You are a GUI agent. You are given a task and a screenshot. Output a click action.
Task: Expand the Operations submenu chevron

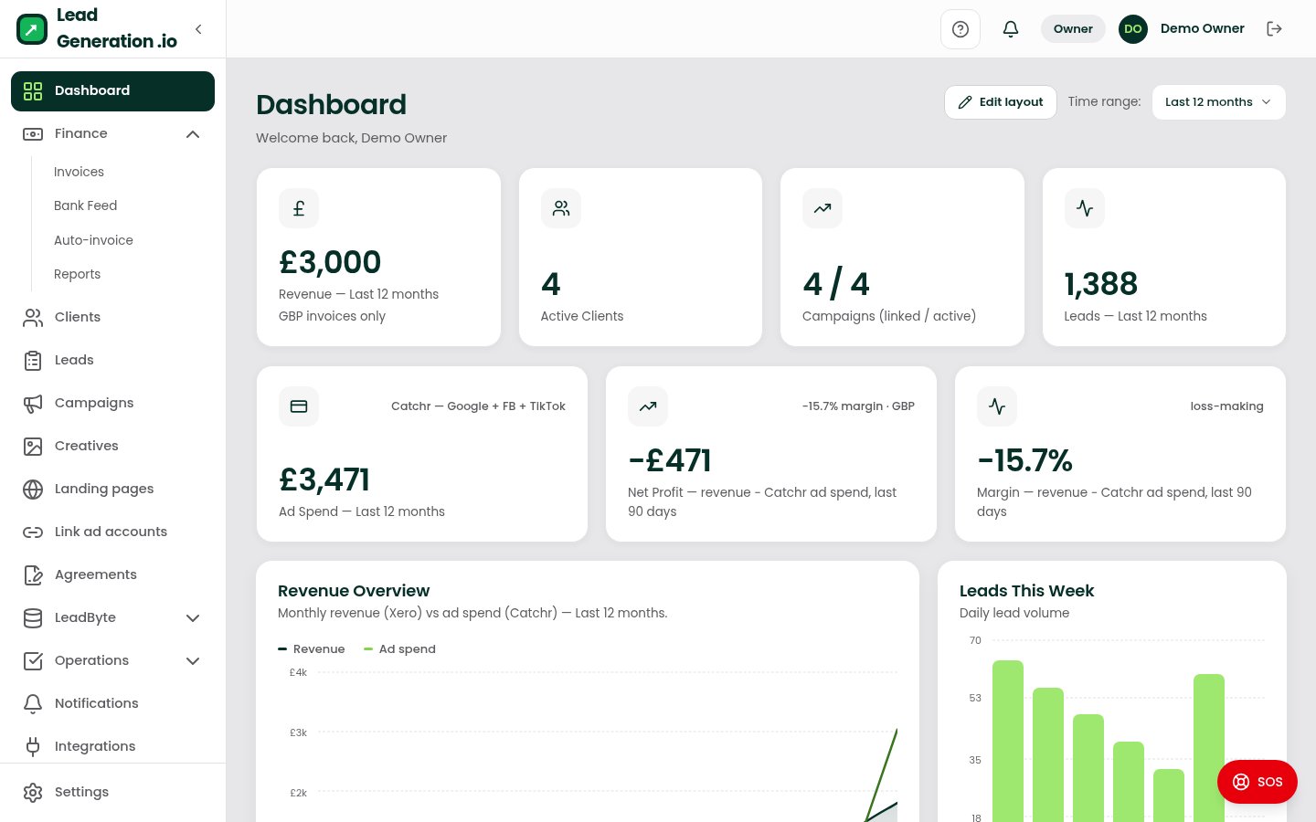pos(193,660)
